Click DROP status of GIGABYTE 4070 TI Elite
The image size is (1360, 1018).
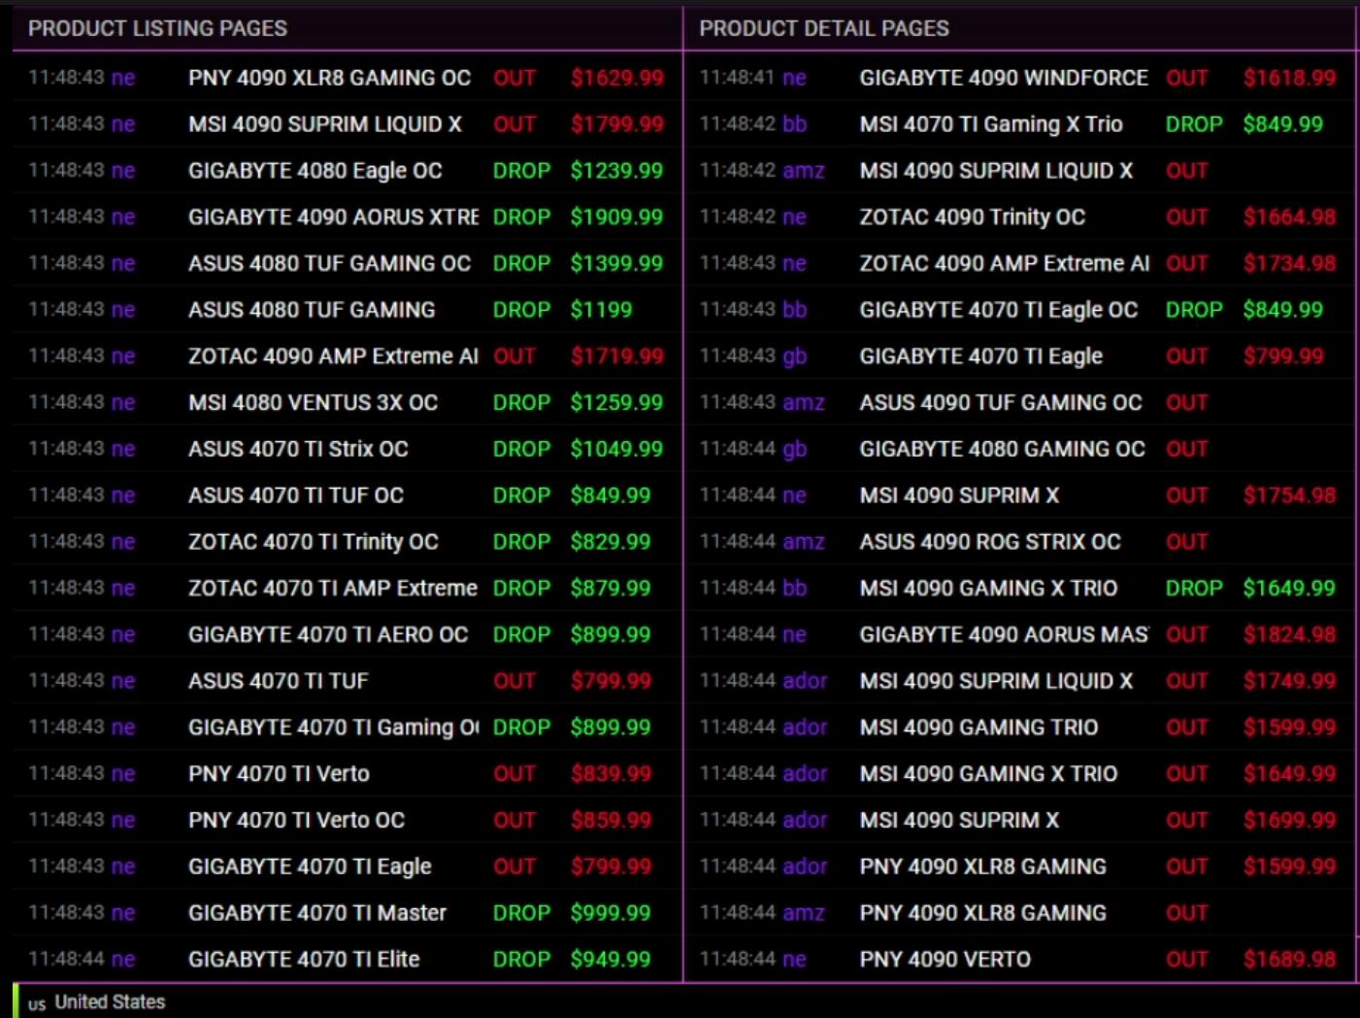(x=521, y=960)
